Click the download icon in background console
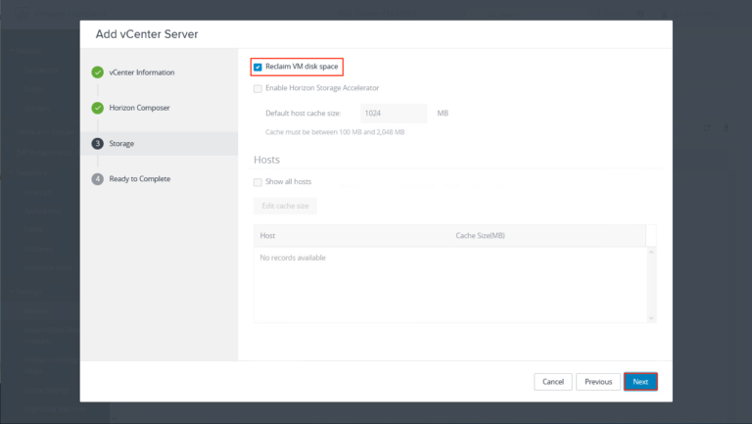The height and width of the screenshot is (424, 752). (x=726, y=128)
